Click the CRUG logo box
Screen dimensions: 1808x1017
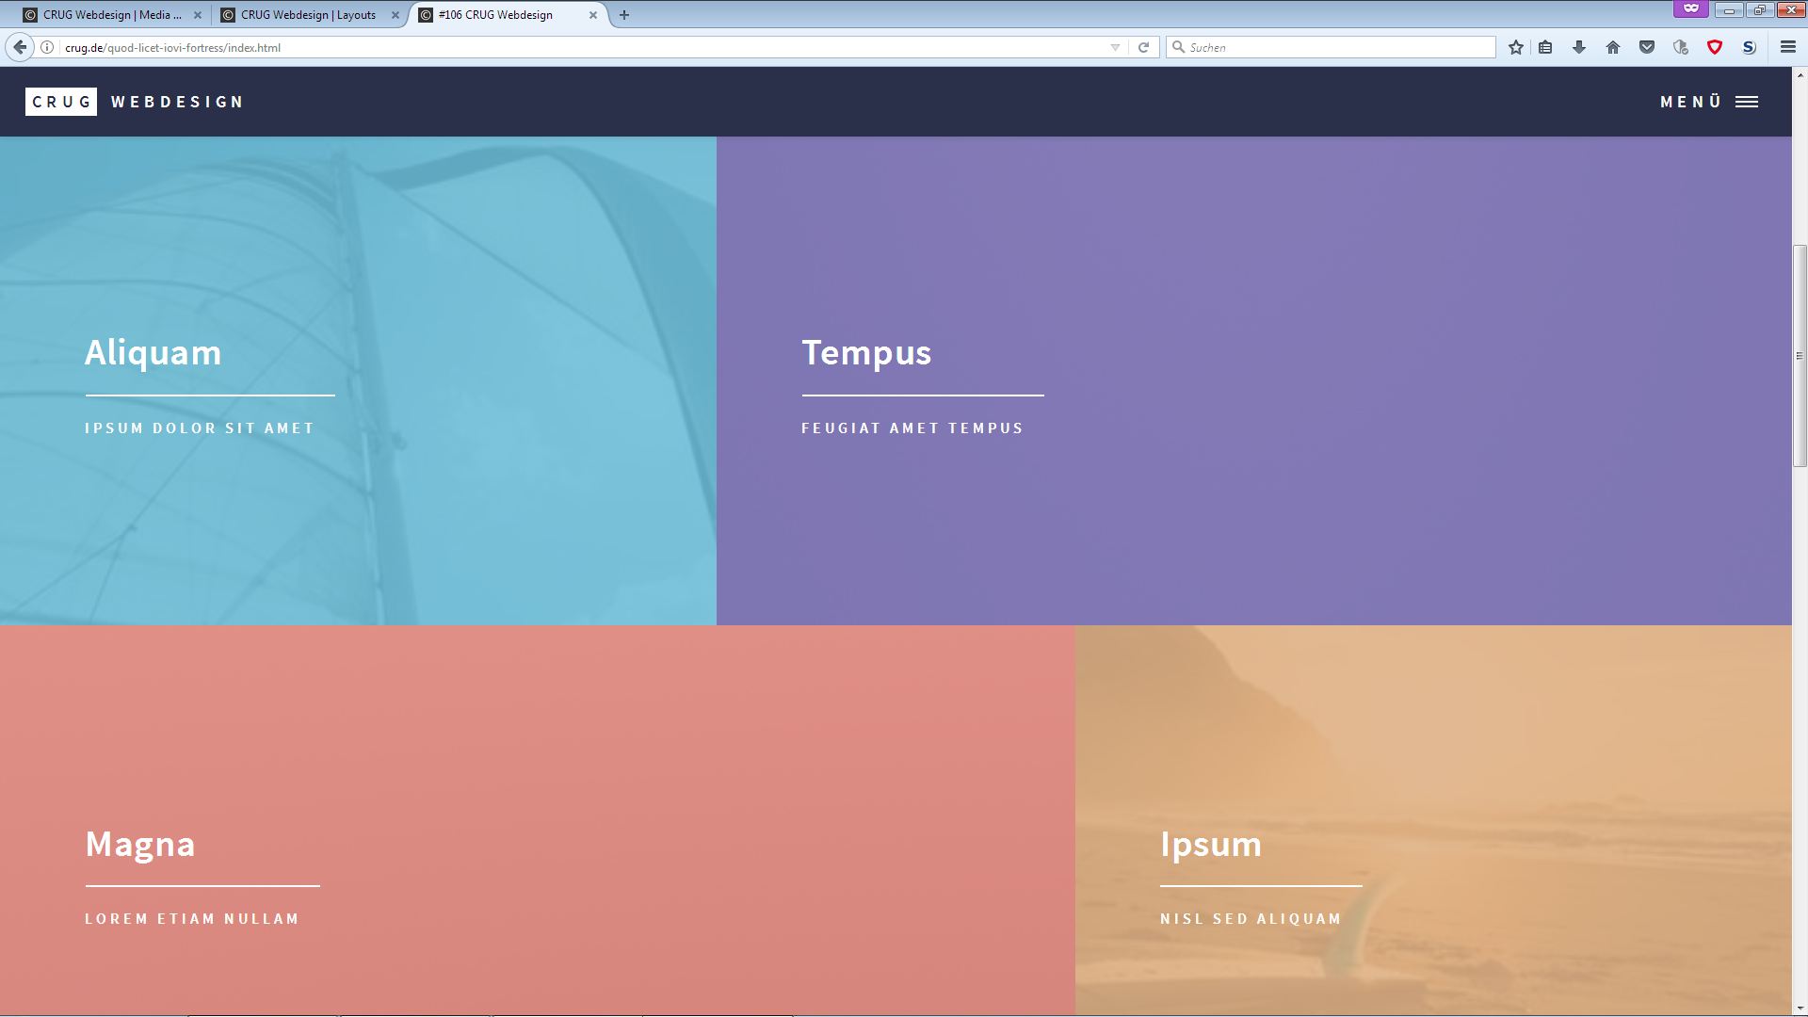coord(61,102)
